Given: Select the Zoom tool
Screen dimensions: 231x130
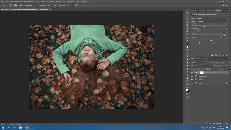Looking at the screenshot, I should (187, 81).
